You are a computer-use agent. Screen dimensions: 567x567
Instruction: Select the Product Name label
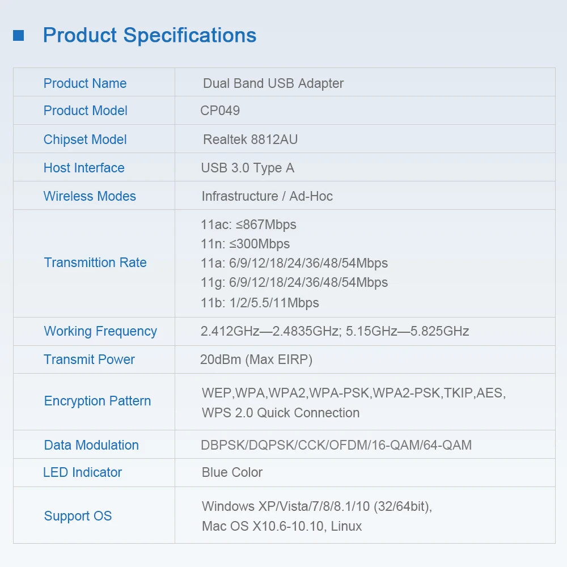click(85, 83)
